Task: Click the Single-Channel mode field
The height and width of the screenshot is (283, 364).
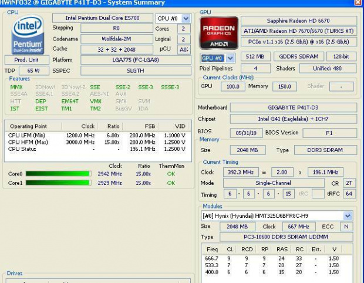Action: pyautogui.click(x=274, y=183)
